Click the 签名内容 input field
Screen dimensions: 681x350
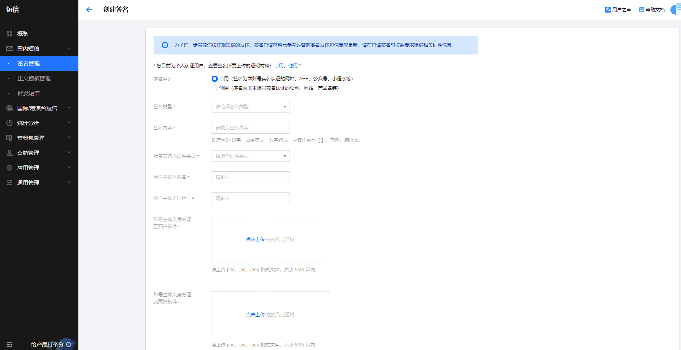click(x=250, y=128)
